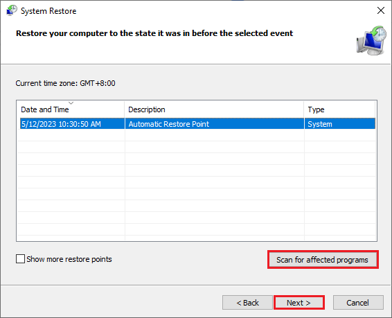The image size is (392, 318).
Task: Enable Show more restore points checkbox
Action: pos(20,259)
